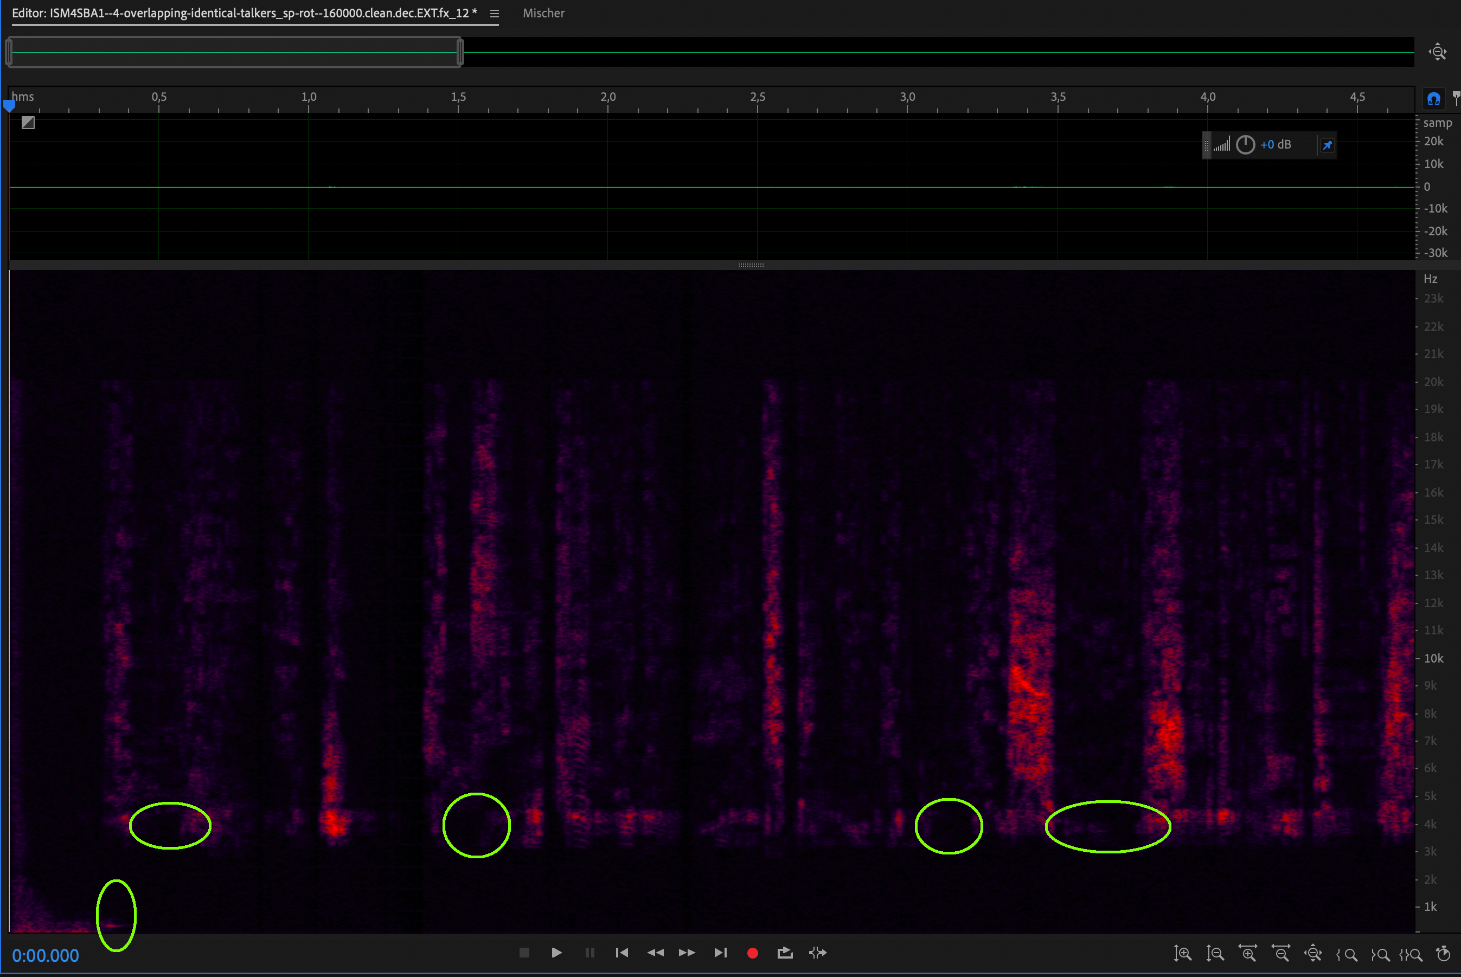
Task: Click the horizontal time zoom-in icon
Action: [1248, 953]
